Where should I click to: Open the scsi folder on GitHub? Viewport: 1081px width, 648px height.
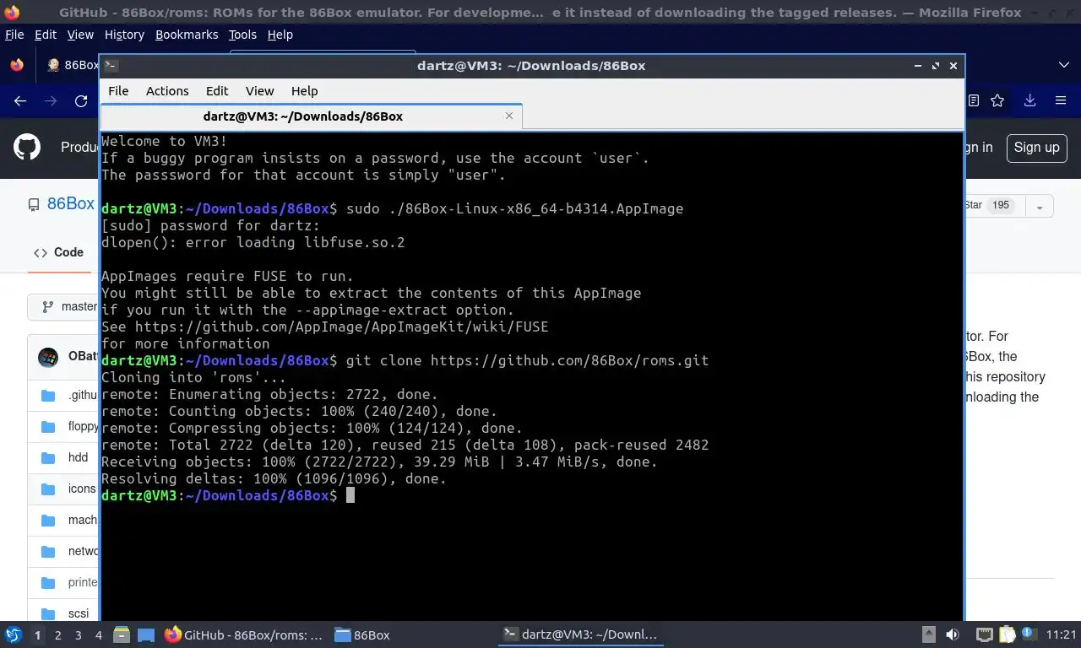(x=79, y=613)
